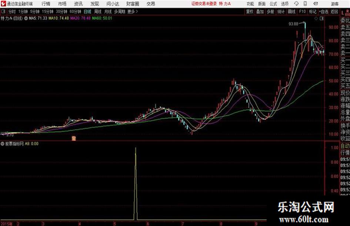Switch to the 60分钟 period tab
This screenshot has height=226, width=350.
tap(76, 12)
